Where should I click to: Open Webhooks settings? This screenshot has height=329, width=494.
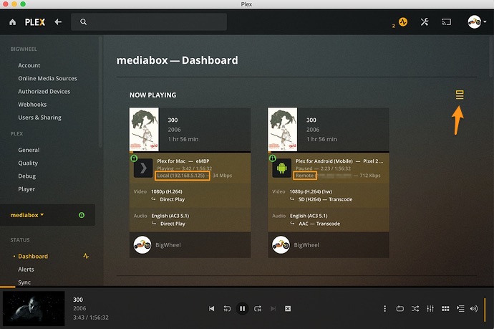[x=32, y=105]
